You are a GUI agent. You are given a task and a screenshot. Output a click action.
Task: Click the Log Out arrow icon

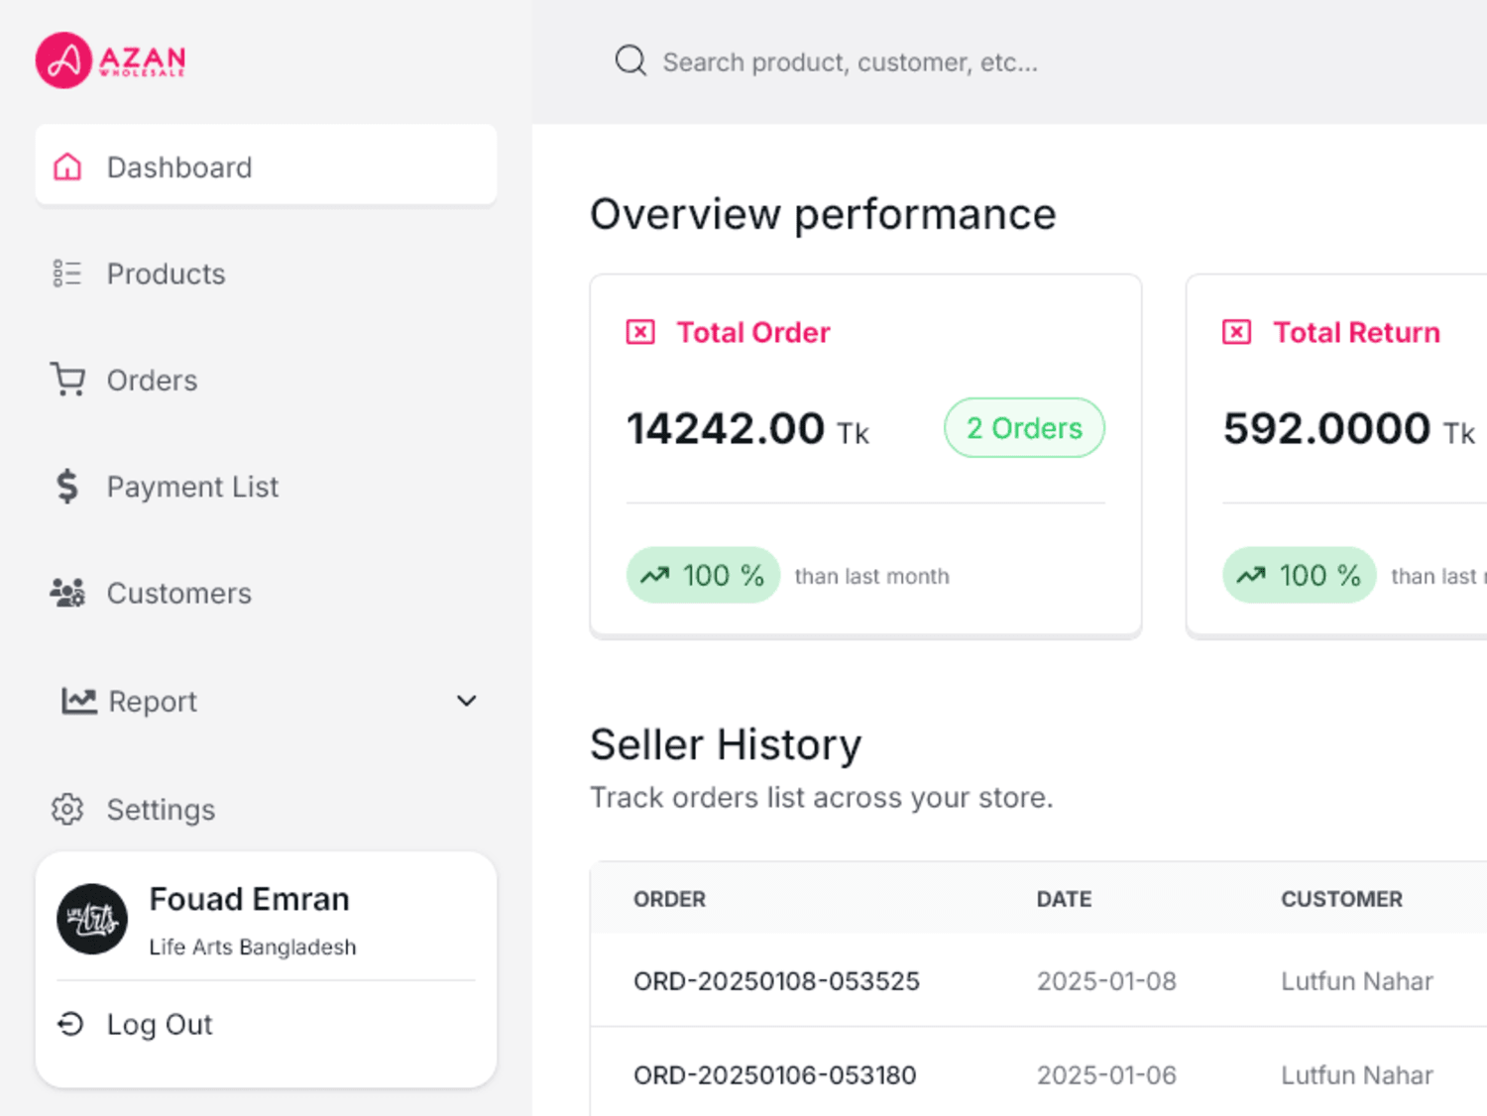click(70, 1024)
